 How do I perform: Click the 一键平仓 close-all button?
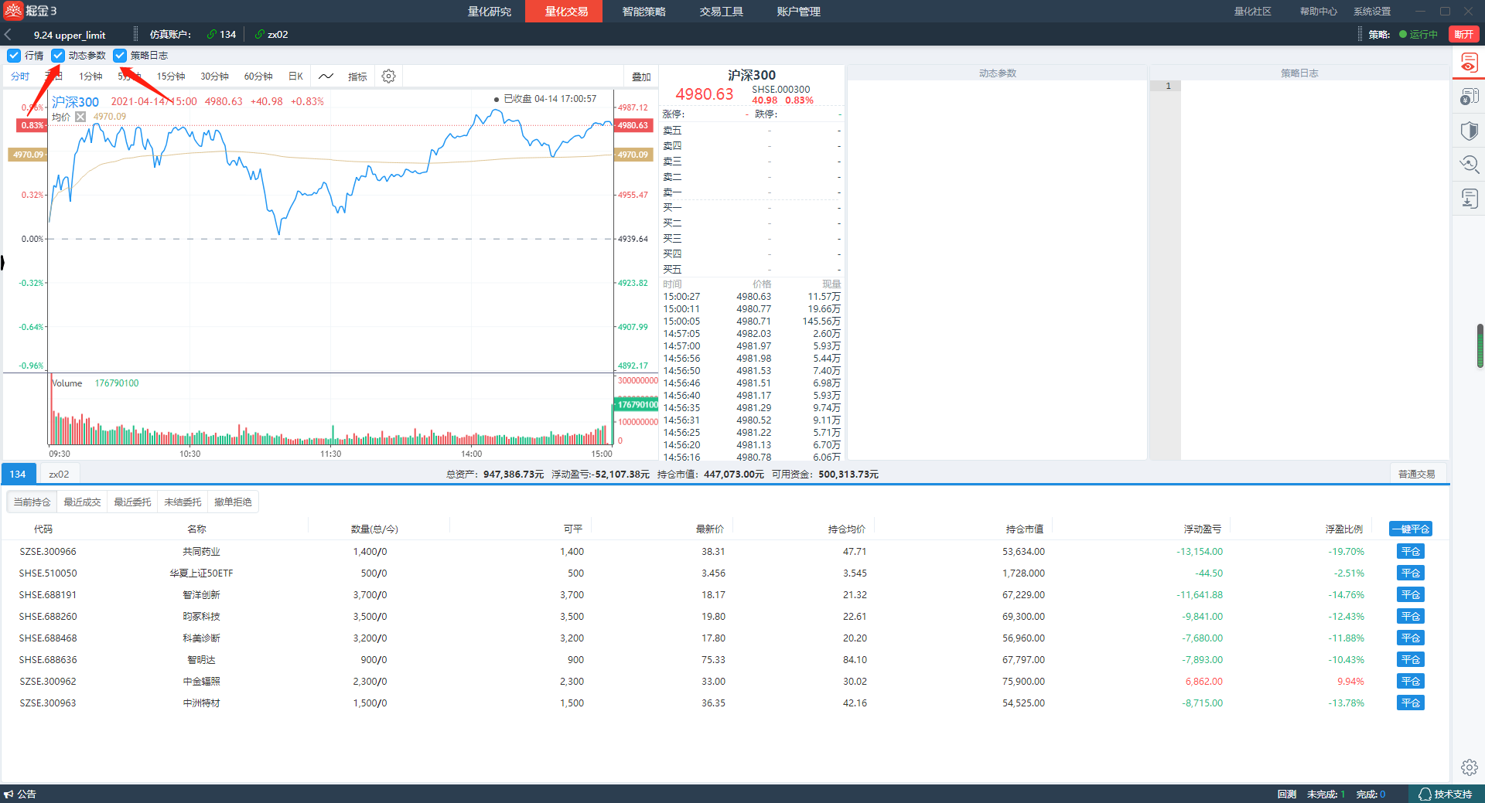click(x=1411, y=529)
